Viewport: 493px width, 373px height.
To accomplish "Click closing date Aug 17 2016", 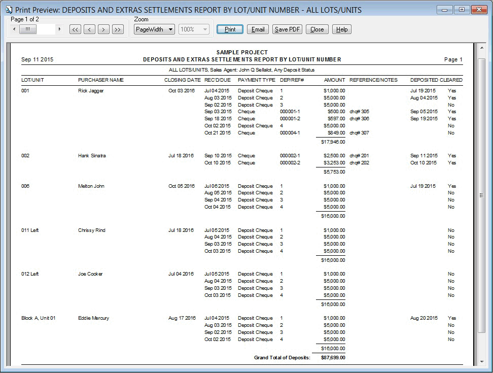I will [182, 318].
